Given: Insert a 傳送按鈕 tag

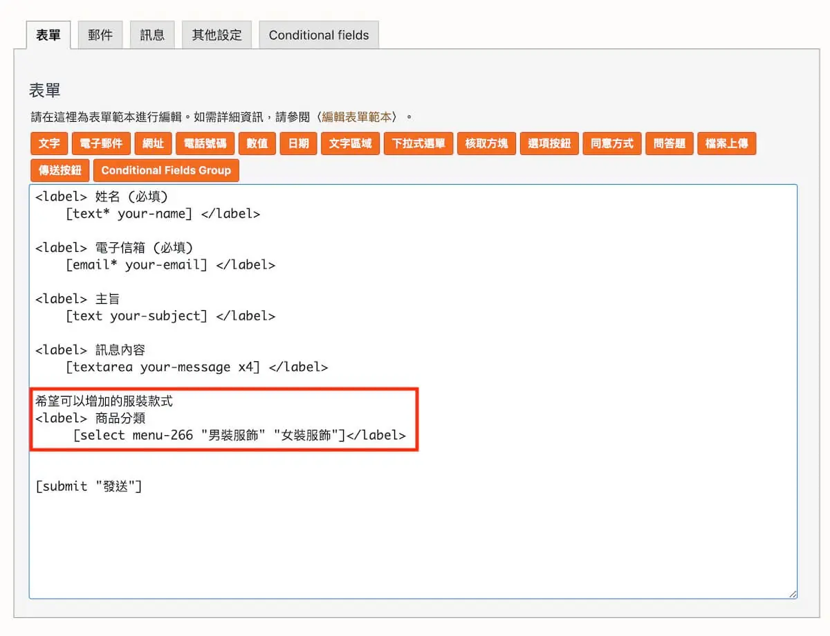Looking at the screenshot, I should point(59,170).
